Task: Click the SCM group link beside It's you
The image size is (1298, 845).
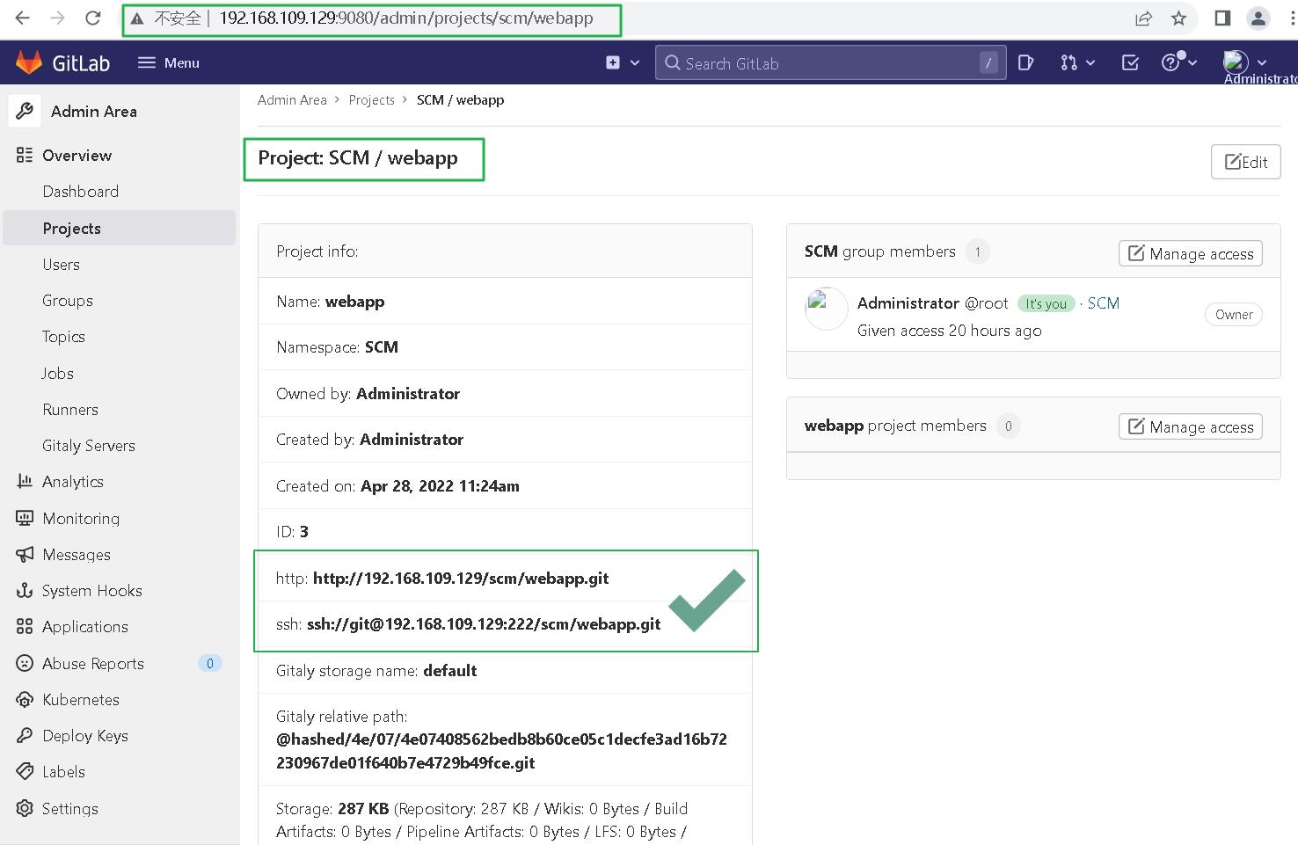Action: click(x=1104, y=303)
